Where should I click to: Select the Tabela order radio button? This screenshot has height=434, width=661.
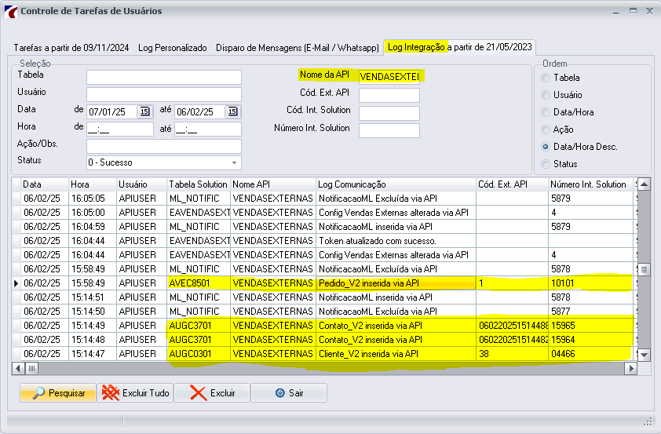click(x=546, y=78)
